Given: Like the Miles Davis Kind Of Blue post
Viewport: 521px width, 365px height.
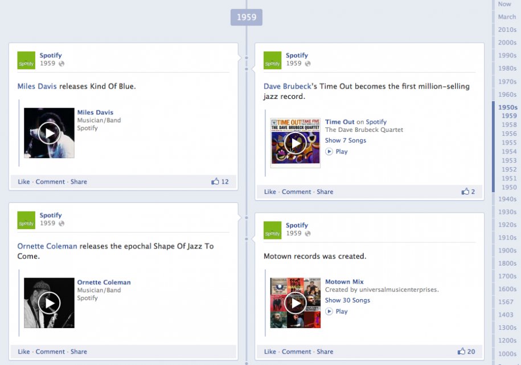Looking at the screenshot, I should (23, 182).
